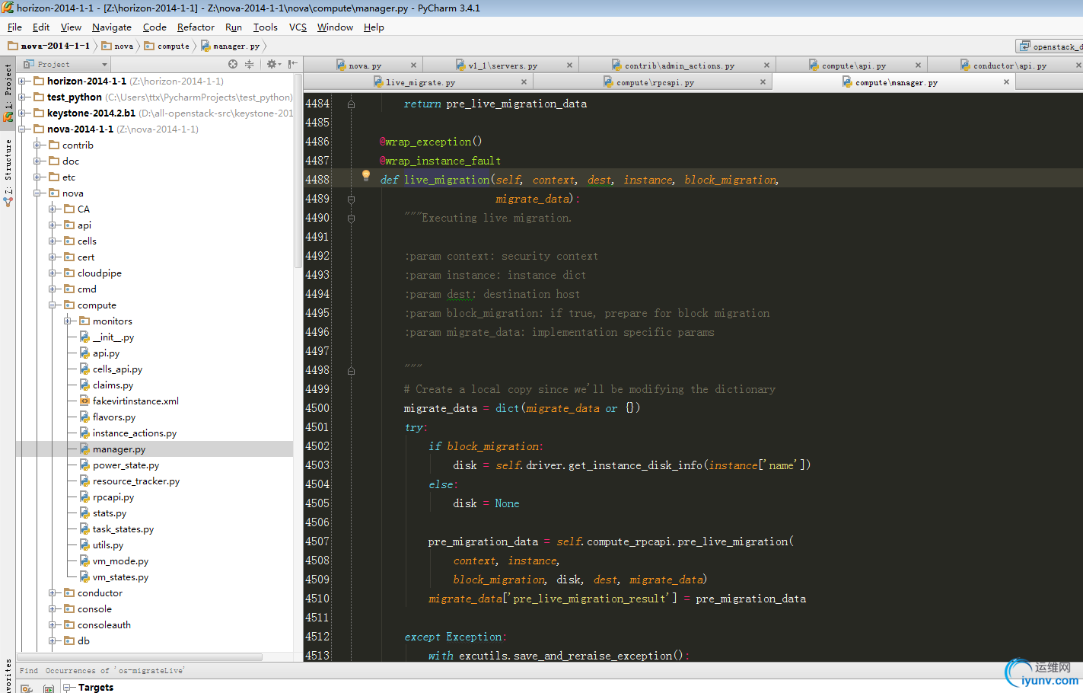Select instance_actions.py in the tree

[134, 433]
